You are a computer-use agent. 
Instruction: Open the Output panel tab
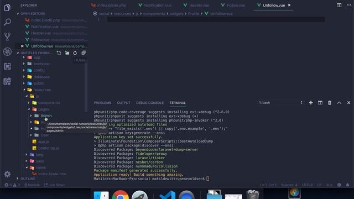(123, 103)
